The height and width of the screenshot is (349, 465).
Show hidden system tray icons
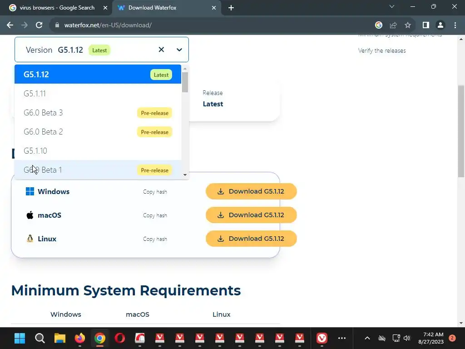point(367,338)
